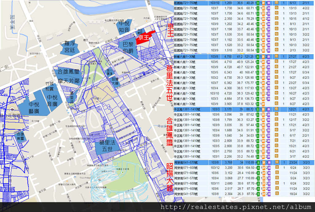
Task: Click area cell 78.29
Action: coord(250,19)
